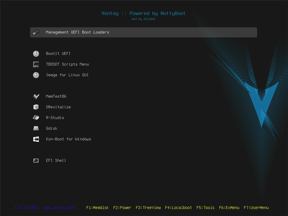Click the F2:Power hotkey label
The width and height of the screenshot is (288, 216).
(x=122, y=208)
